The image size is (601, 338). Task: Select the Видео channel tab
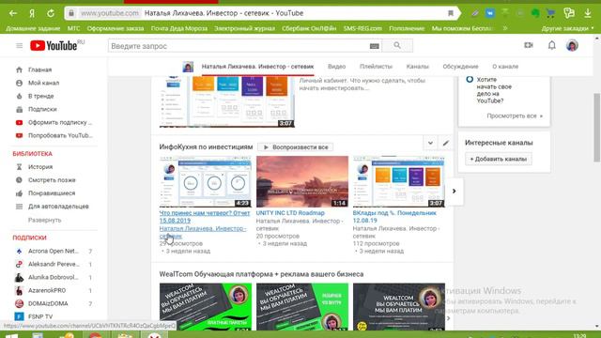336,67
